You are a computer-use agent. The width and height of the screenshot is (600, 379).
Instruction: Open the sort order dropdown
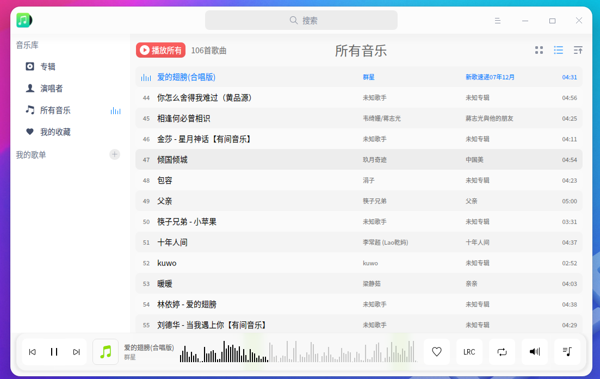[578, 50]
